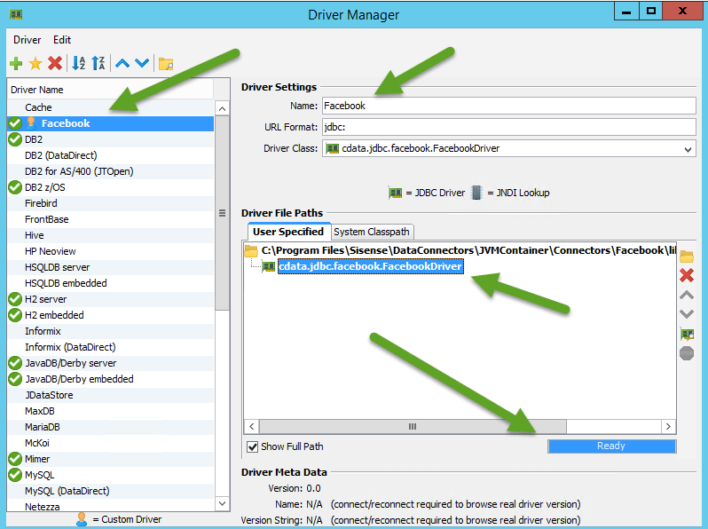708x529 pixels.
Task: Open the Driver menu
Action: pos(28,40)
